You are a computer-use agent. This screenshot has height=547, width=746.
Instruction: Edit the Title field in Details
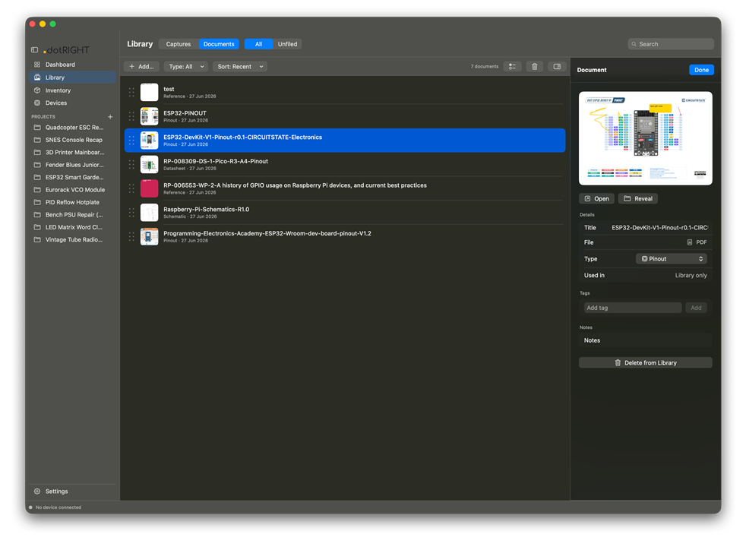[x=659, y=228]
